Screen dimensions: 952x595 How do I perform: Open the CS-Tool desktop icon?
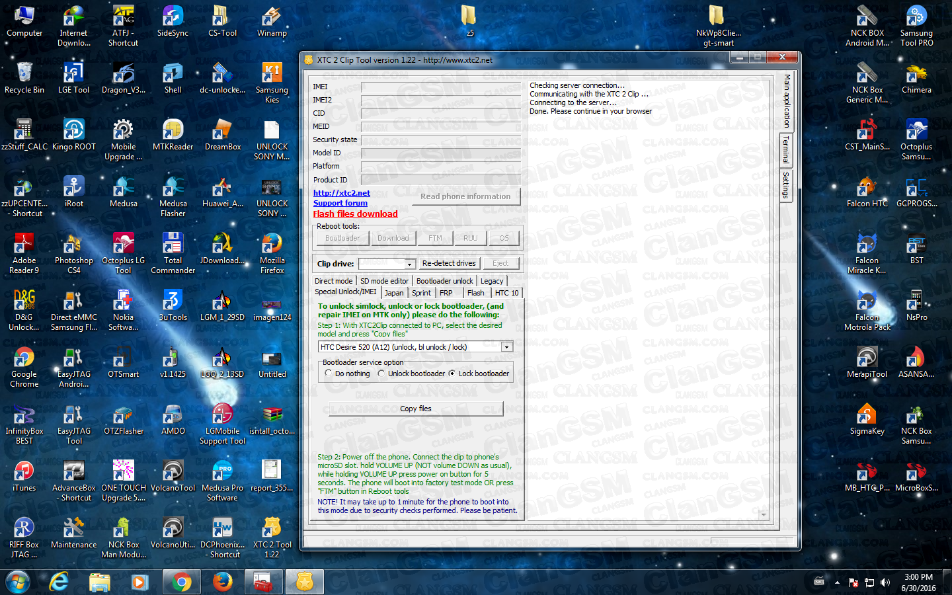222,21
